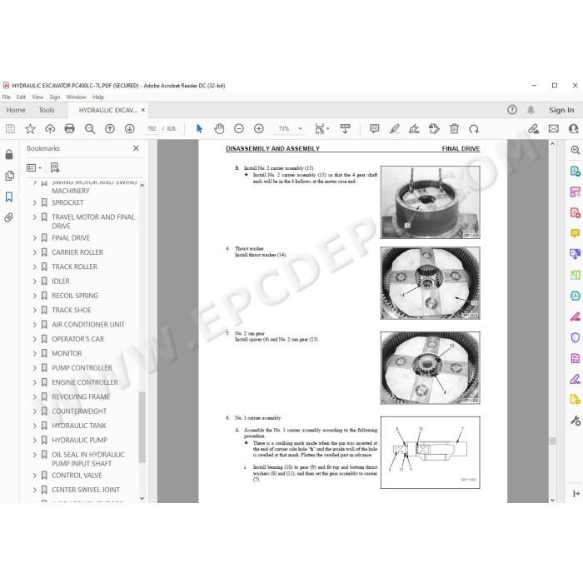Image resolution: width=583 pixels, height=583 pixels.
Task: Click the Sign In button
Action: click(x=561, y=110)
